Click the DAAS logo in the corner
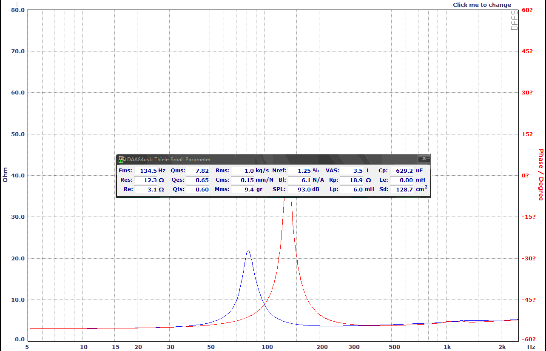 514,20
